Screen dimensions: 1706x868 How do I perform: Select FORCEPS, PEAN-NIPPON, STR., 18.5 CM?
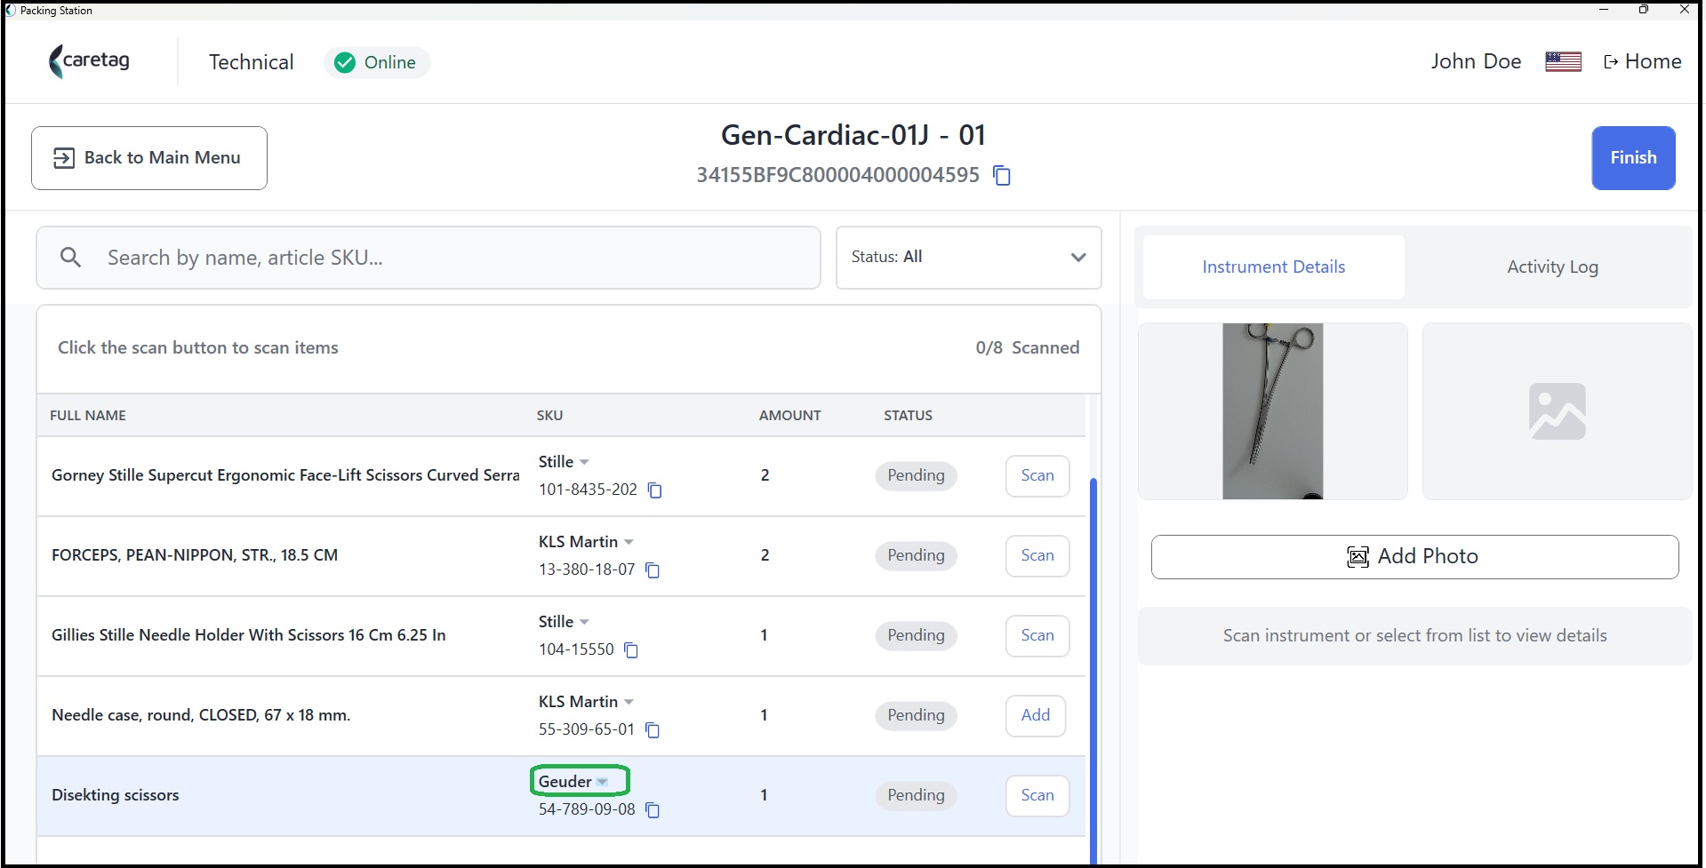click(195, 555)
